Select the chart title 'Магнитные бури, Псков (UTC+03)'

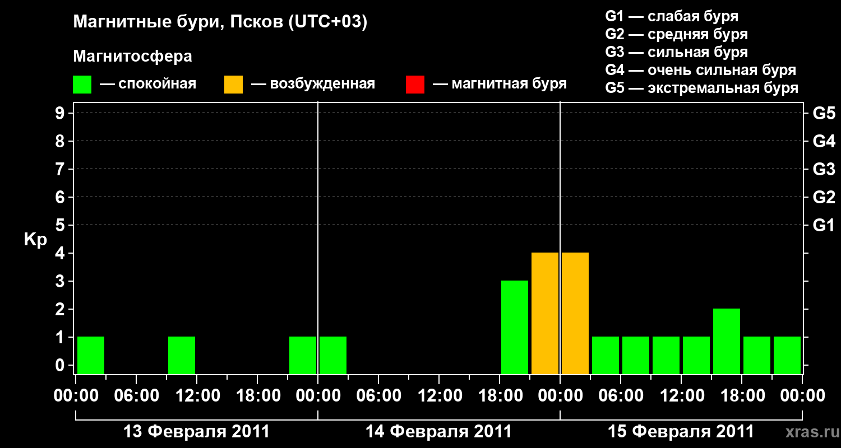pyautogui.click(x=220, y=22)
